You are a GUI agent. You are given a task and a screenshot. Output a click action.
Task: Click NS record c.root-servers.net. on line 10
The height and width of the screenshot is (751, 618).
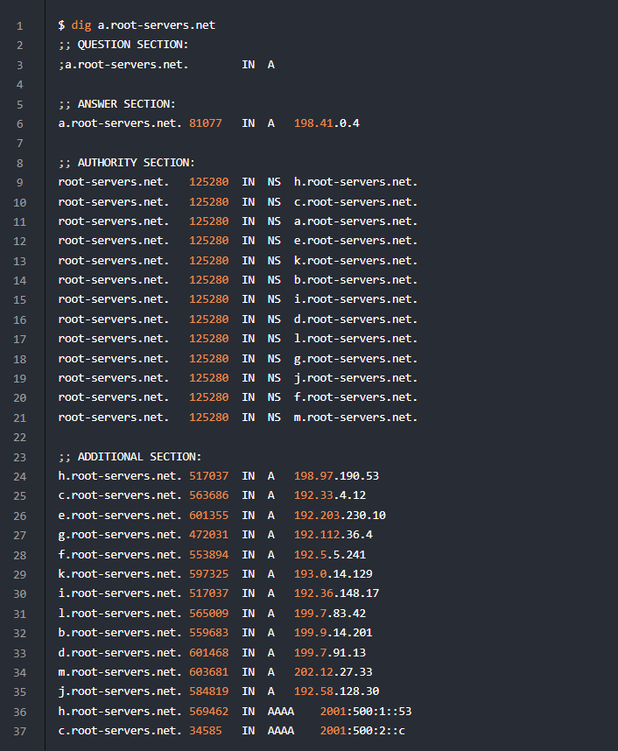coord(356,202)
